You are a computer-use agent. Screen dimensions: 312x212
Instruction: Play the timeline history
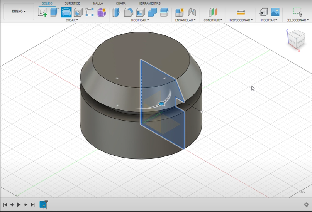tap(19, 205)
